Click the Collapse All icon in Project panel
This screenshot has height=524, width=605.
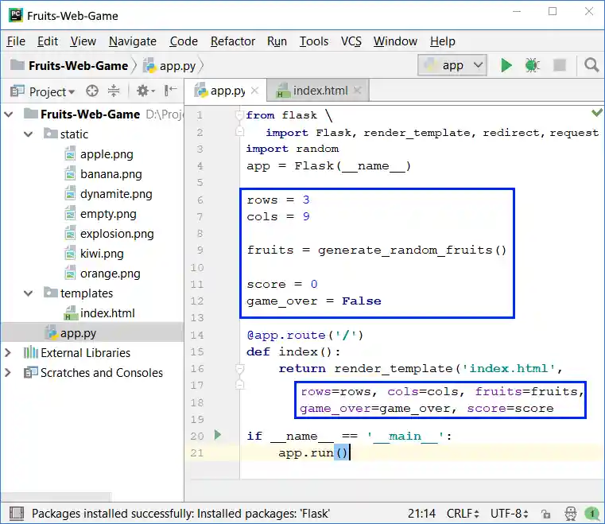click(x=114, y=91)
